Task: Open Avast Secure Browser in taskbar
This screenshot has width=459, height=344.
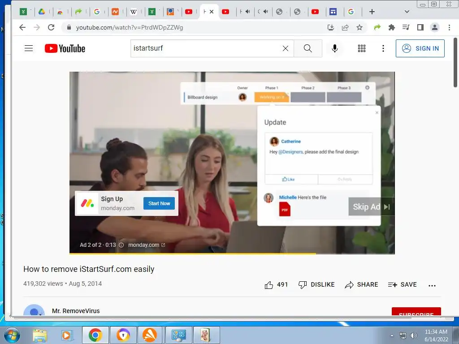Action: coord(123,335)
